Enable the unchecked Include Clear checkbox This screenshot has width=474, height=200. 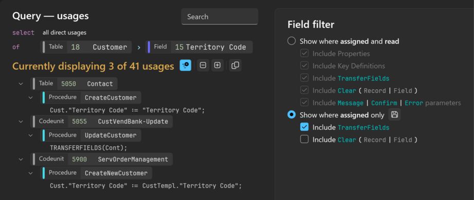pos(304,139)
